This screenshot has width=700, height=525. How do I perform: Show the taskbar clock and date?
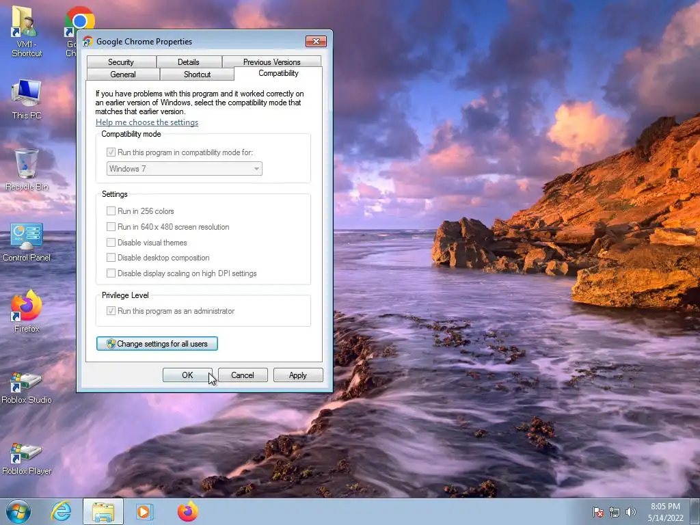click(665, 512)
